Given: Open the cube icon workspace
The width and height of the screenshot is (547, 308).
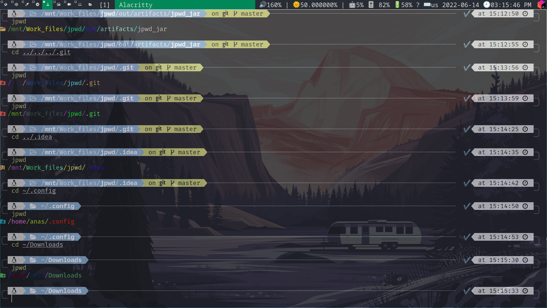Looking at the screenshot, I should pyautogui.click(x=16, y=5).
